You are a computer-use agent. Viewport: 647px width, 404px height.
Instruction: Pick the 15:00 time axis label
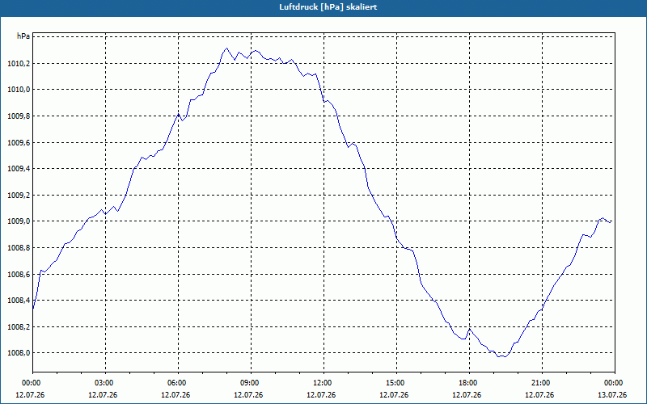click(x=396, y=383)
